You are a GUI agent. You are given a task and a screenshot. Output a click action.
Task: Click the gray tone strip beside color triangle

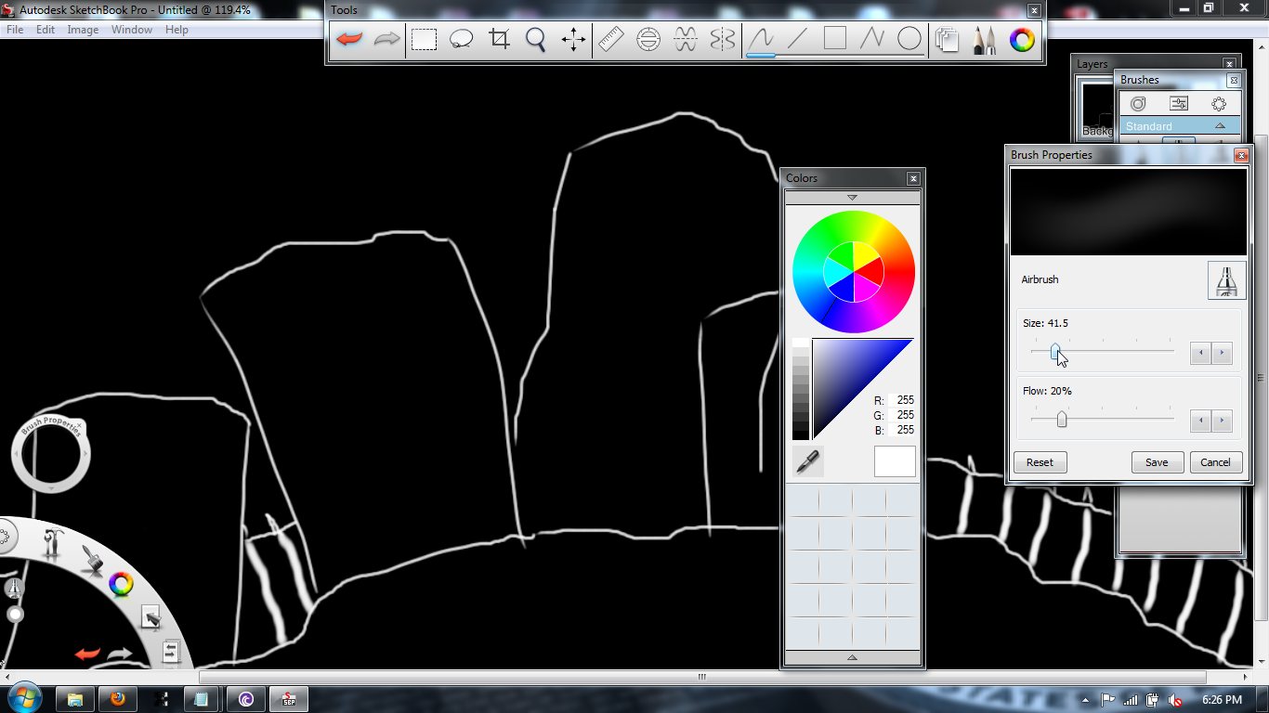[801, 389]
